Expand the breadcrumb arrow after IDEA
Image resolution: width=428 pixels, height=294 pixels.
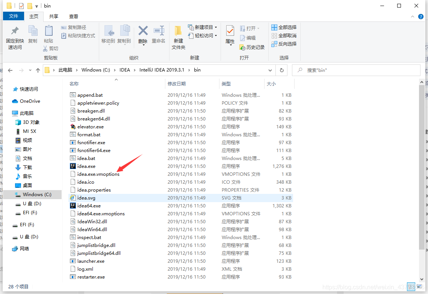135,70
